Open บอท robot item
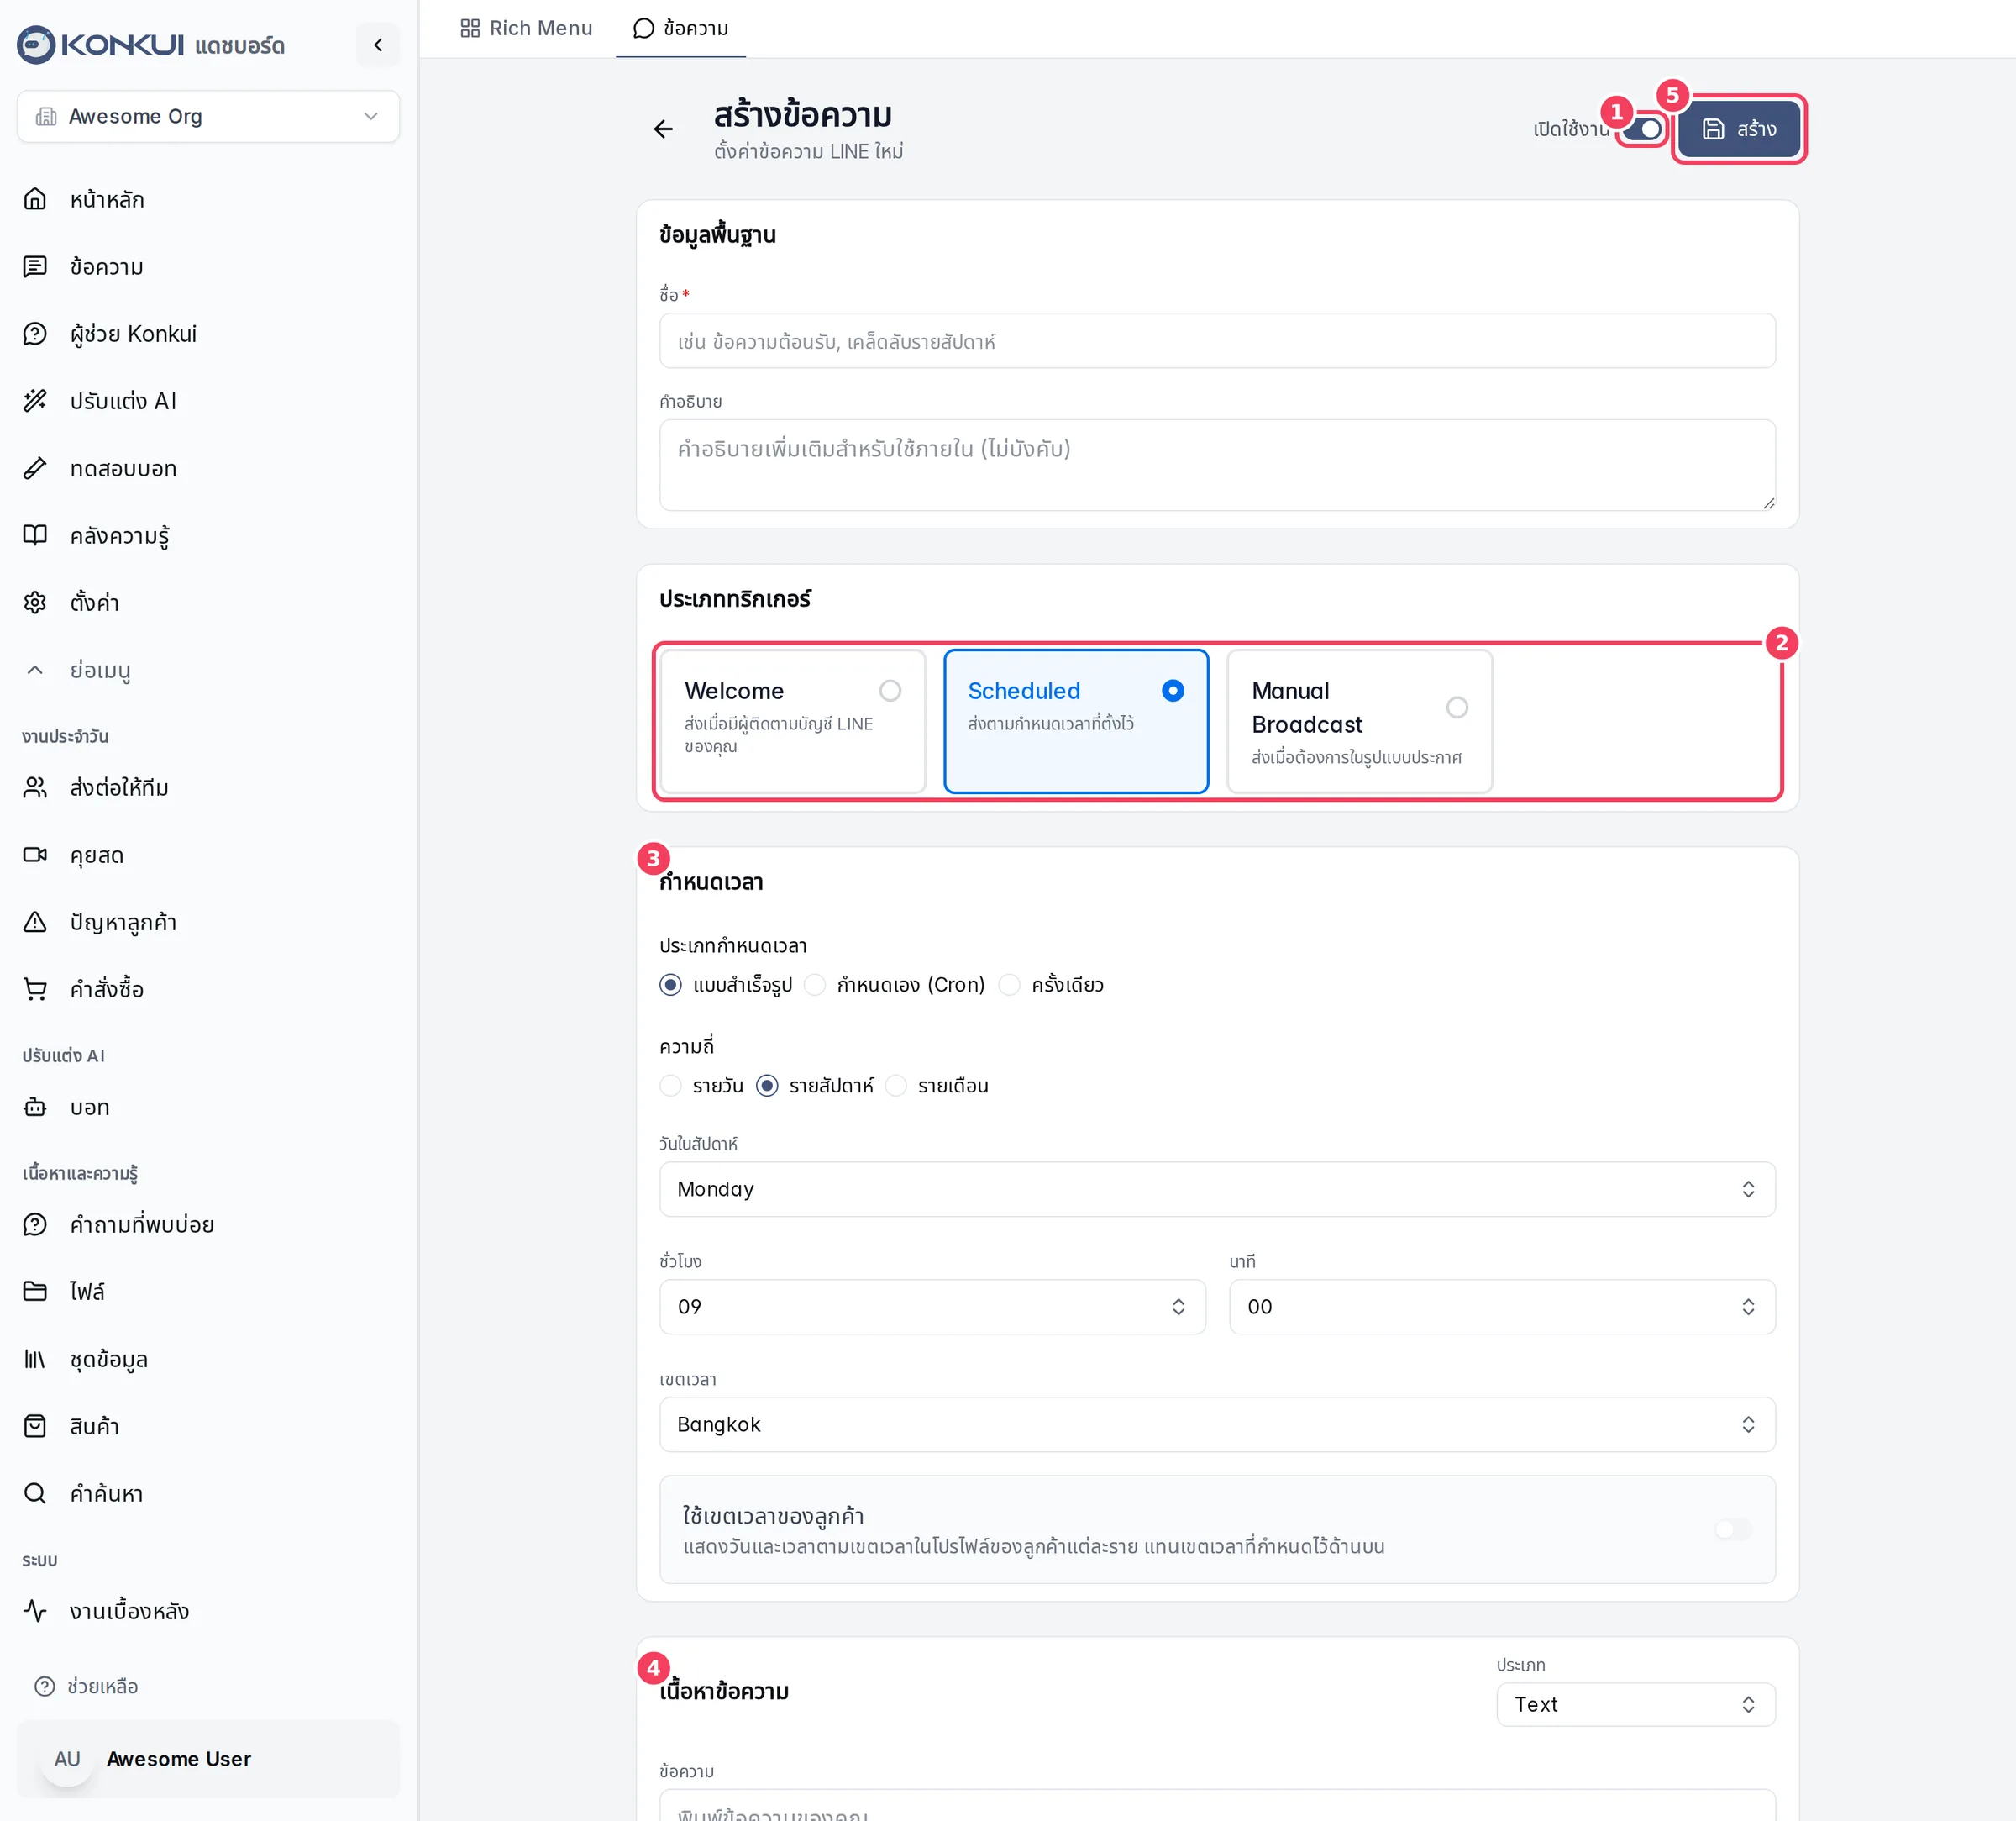 pos(208,1107)
